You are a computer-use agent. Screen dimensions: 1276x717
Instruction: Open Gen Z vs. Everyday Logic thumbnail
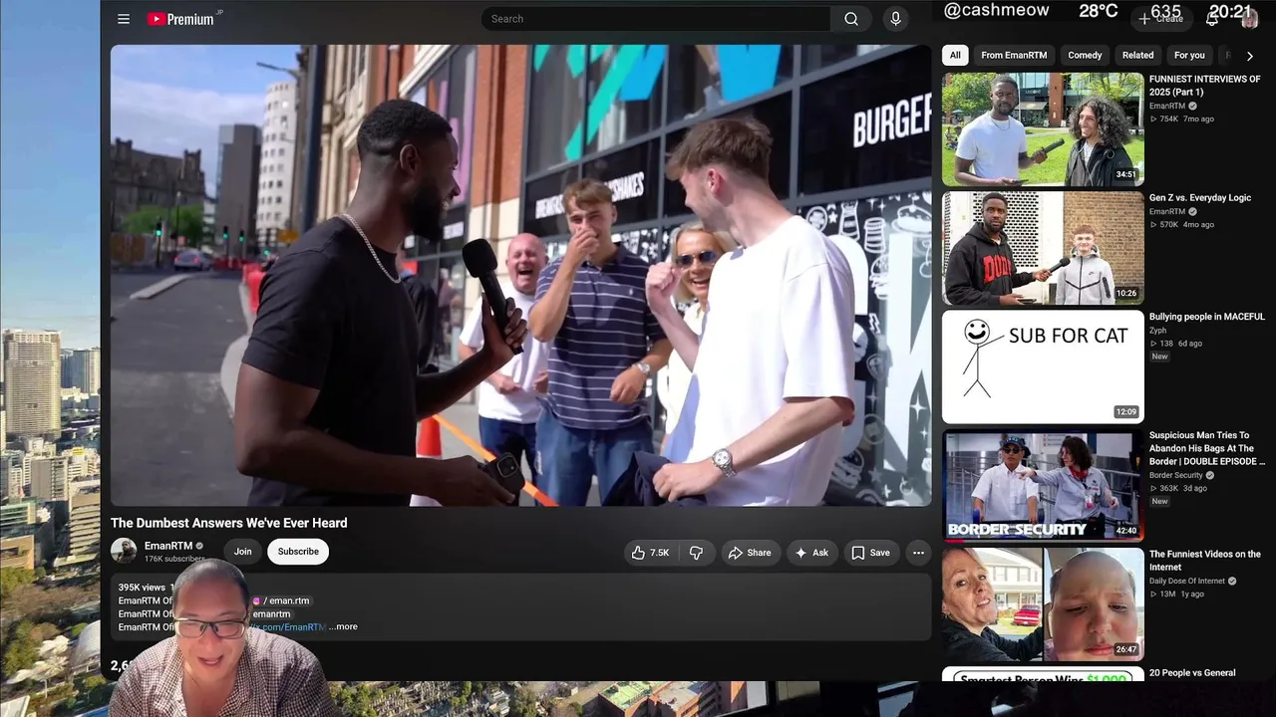point(1043,248)
